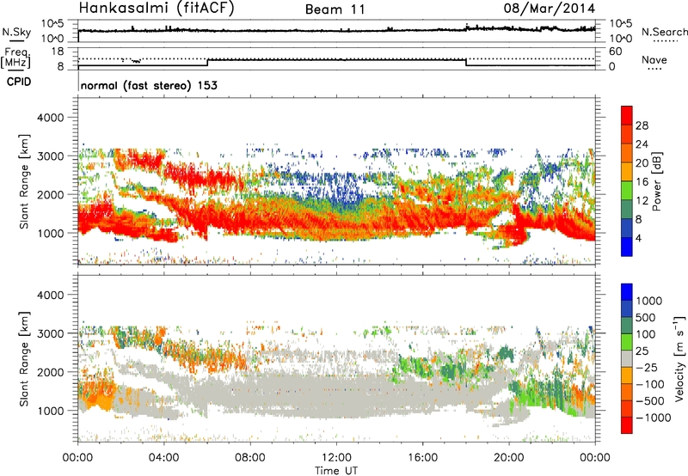This screenshot has height=476, width=688.
Task: Click the Velocity [m s-1] colorbar label
Action: click(x=679, y=358)
